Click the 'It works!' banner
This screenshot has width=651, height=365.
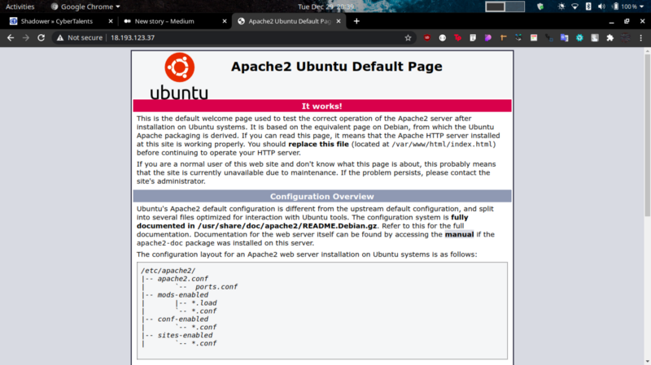click(322, 106)
